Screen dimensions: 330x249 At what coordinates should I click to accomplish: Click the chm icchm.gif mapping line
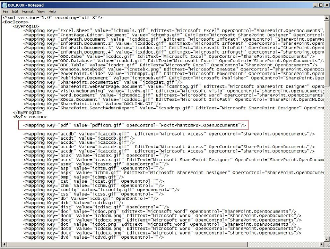93,185
